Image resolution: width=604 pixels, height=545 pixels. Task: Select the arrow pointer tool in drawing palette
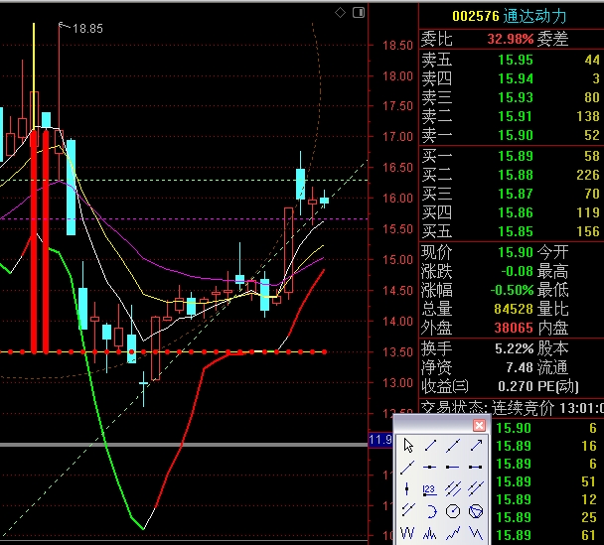408,446
